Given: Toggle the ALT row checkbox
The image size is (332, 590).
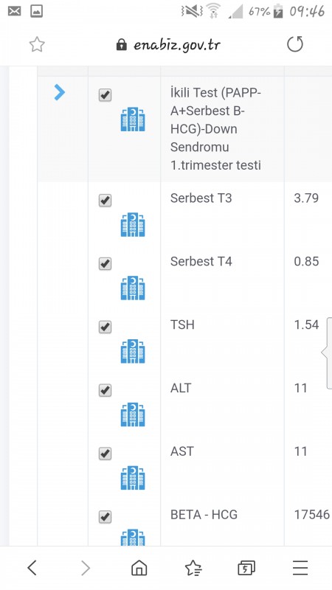Looking at the screenshot, I should click(x=105, y=390).
